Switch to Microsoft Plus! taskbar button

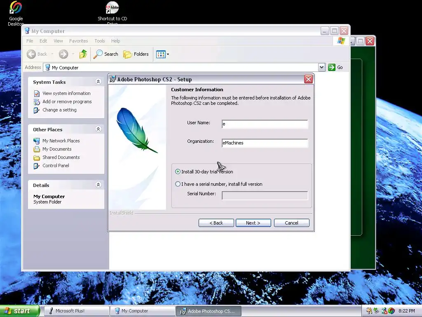coord(76,311)
